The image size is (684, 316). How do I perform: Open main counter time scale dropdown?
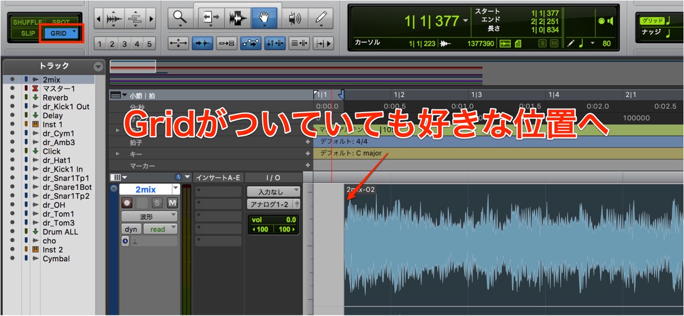[x=465, y=21]
